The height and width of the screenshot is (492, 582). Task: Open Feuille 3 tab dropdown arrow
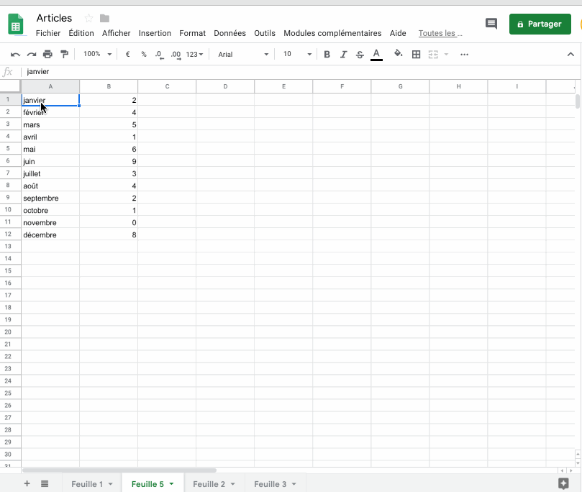coord(294,484)
